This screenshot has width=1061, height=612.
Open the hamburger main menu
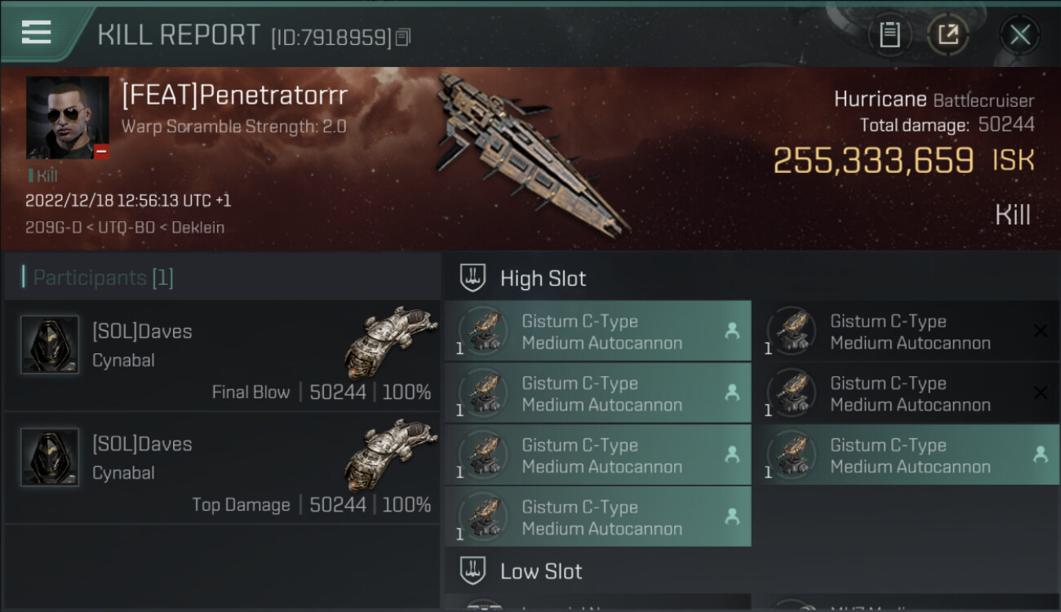pos(36,33)
